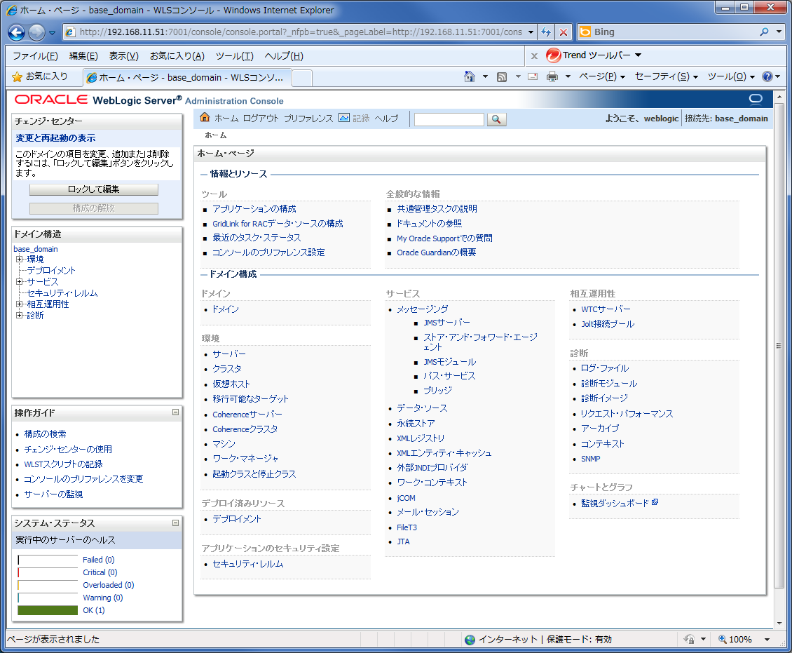Click the Print toolbar icon
The height and width of the screenshot is (653, 792).
click(x=552, y=77)
